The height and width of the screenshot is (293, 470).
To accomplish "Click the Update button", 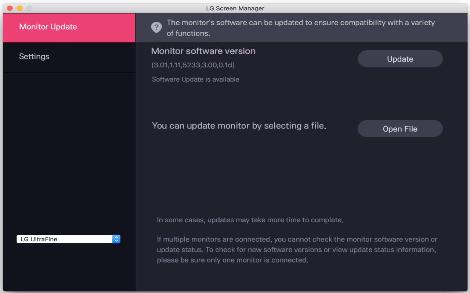I will 400,59.
